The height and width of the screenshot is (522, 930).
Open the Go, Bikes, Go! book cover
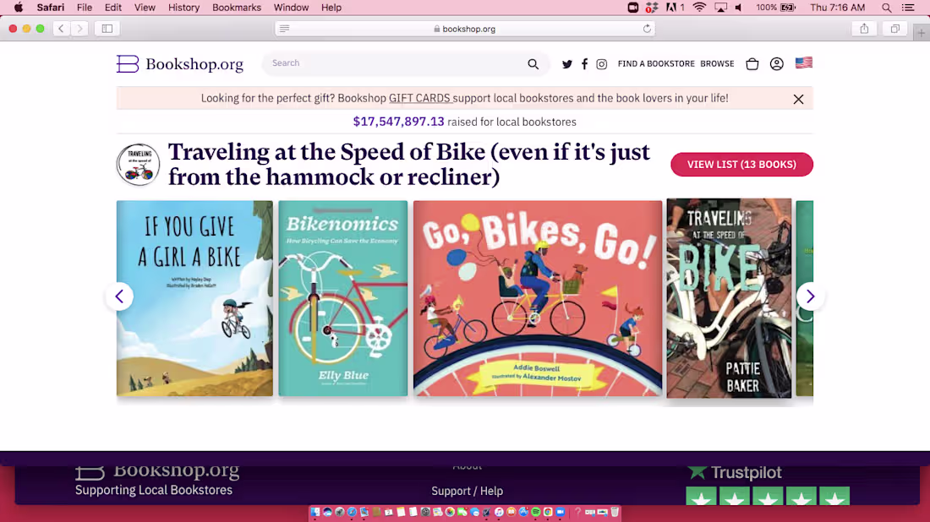(538, 298)
